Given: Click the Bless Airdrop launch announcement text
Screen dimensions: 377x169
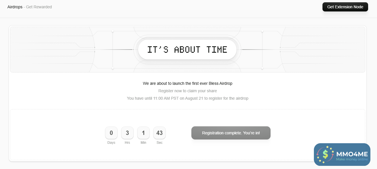Looking at the screenshot, I should [188, 83].
